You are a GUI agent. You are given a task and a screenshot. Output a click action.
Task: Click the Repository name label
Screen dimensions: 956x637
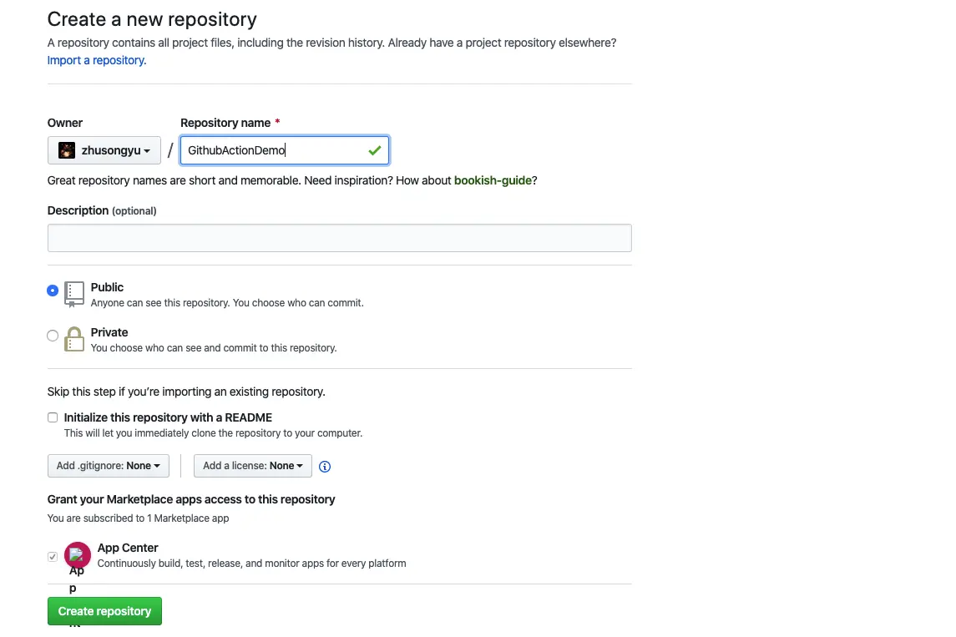pos(225,123)
